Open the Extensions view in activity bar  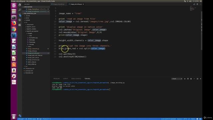pyautogui.click(x=20, y=25)
